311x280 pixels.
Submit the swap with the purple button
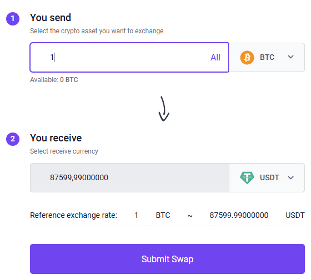pos(167,259)
